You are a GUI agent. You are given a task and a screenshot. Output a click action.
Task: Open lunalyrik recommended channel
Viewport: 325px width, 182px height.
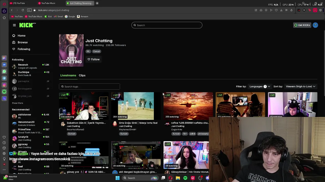click(30, 138)
